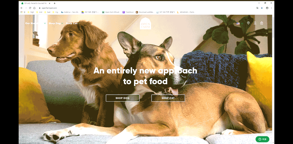Click the openfarmpet.com address bar
Screen dimensions: 293x144
(x=146, y=8)
